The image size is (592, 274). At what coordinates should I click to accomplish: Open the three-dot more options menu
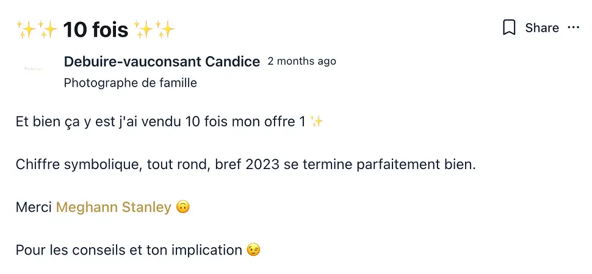click(573, 27)
